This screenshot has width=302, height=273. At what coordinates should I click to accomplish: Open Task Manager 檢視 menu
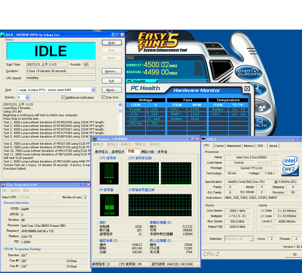[x=126, y=144]
